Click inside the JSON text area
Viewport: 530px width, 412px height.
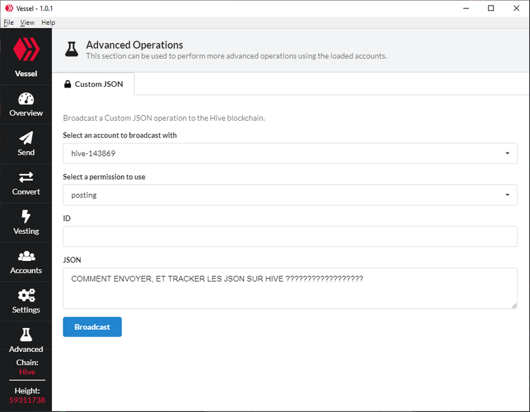point(290,288)
